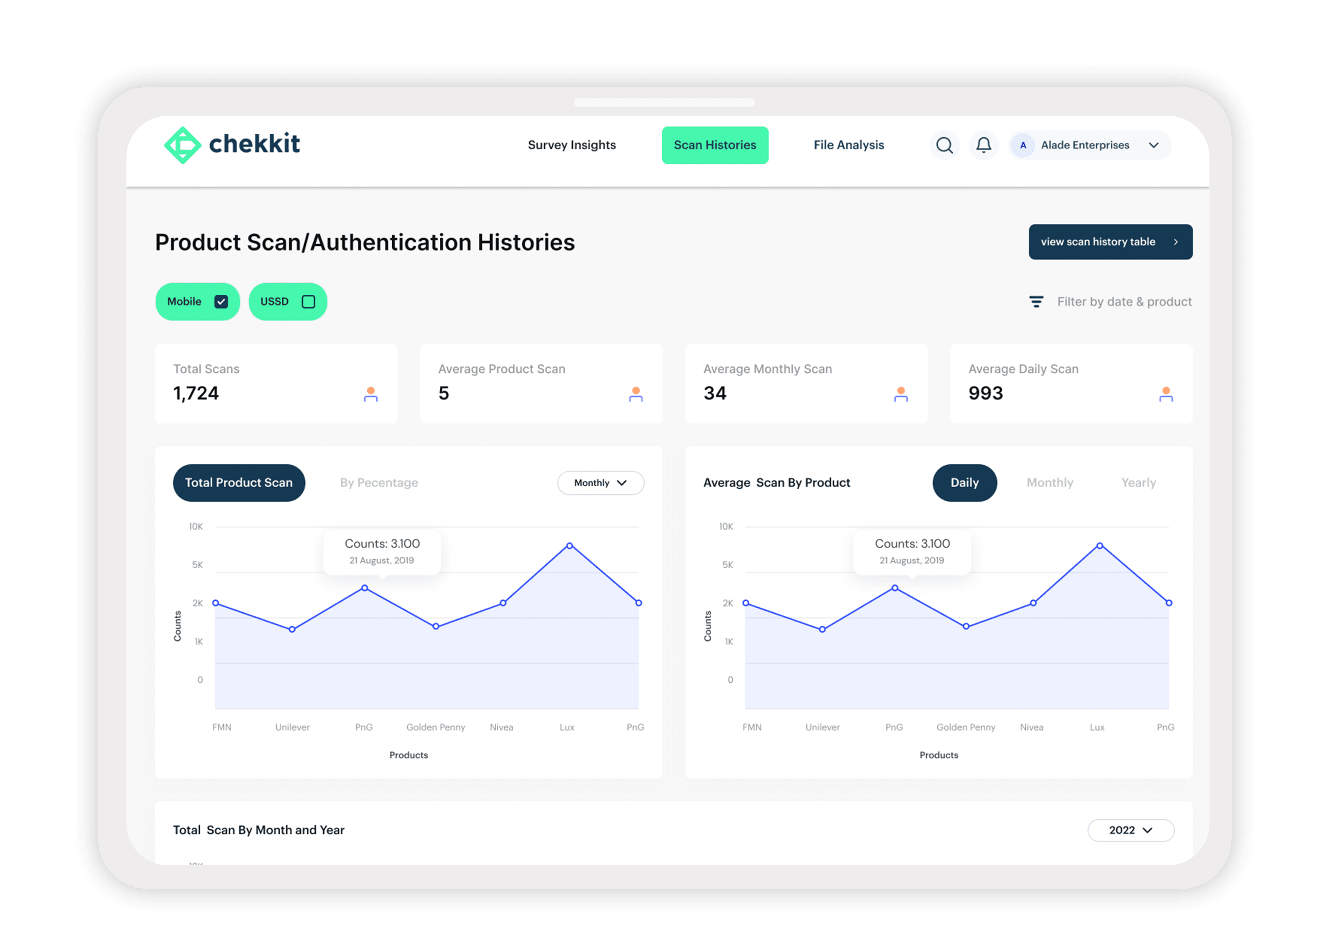Click person icon in Average Daily Scan card
Viewport: 1329px width, 945px height.
pyautogui.click(x=1166, y=394)
